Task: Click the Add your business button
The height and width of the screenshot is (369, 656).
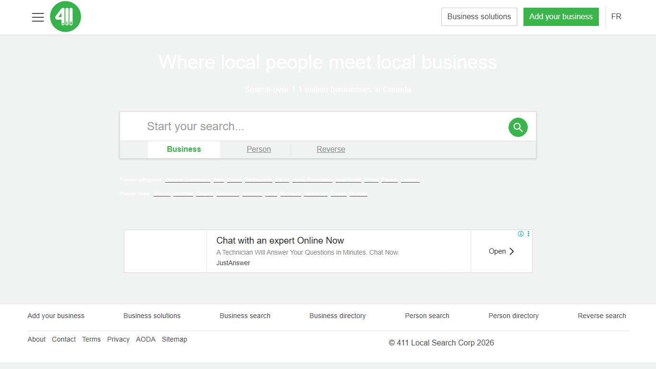Action: point(561,16)
